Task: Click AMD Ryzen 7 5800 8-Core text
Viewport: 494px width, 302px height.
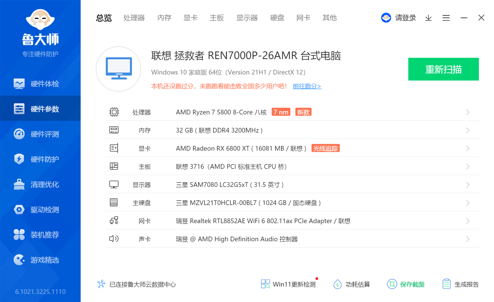Action: [221, 112]
